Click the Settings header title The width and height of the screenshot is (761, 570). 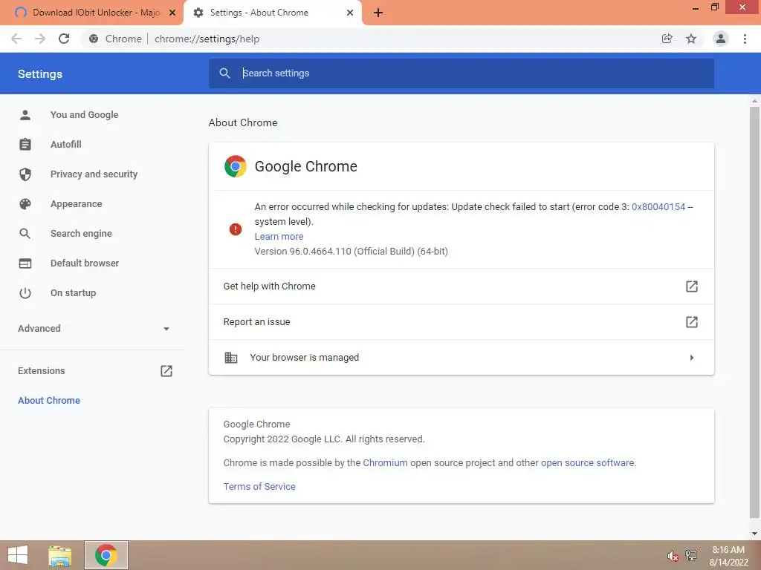(40, 74)
